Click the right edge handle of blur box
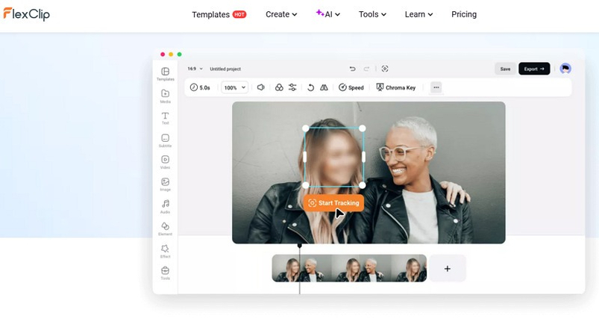This screenshot has width=599, height=336. click(x=363, y=157)
